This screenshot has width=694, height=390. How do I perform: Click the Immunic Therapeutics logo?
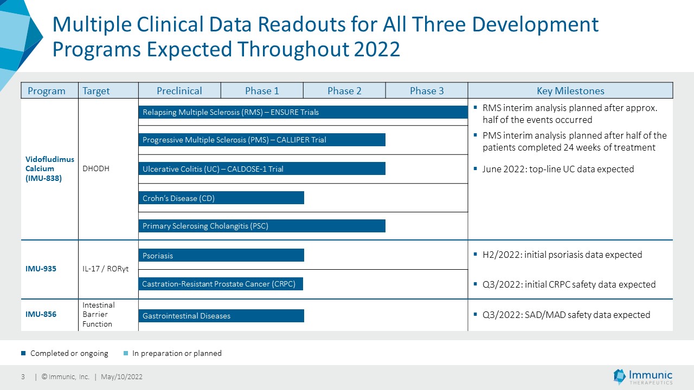(x=642, y=377)
